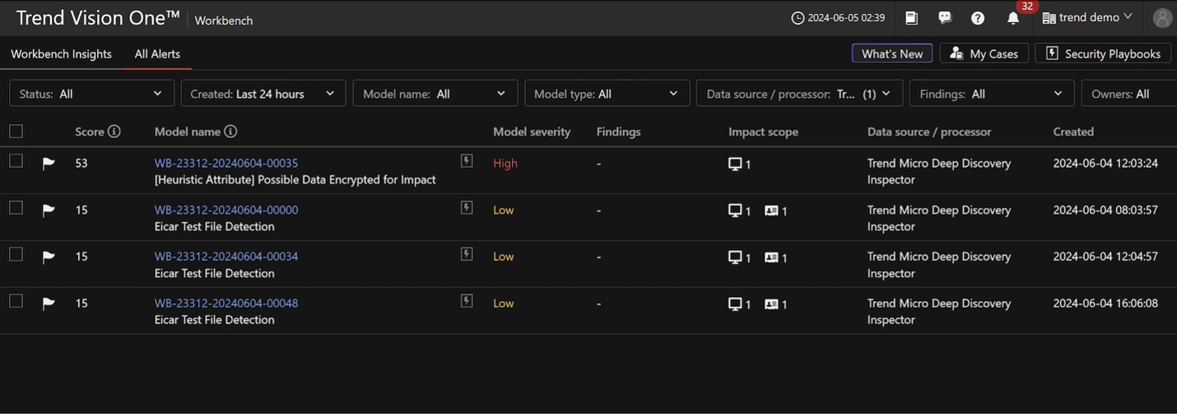The height and width of the screenshot is (417, 1177).
Task: Click playbook icon in row WB-23312-20240604-00000
Action: (x=467, y=208)
